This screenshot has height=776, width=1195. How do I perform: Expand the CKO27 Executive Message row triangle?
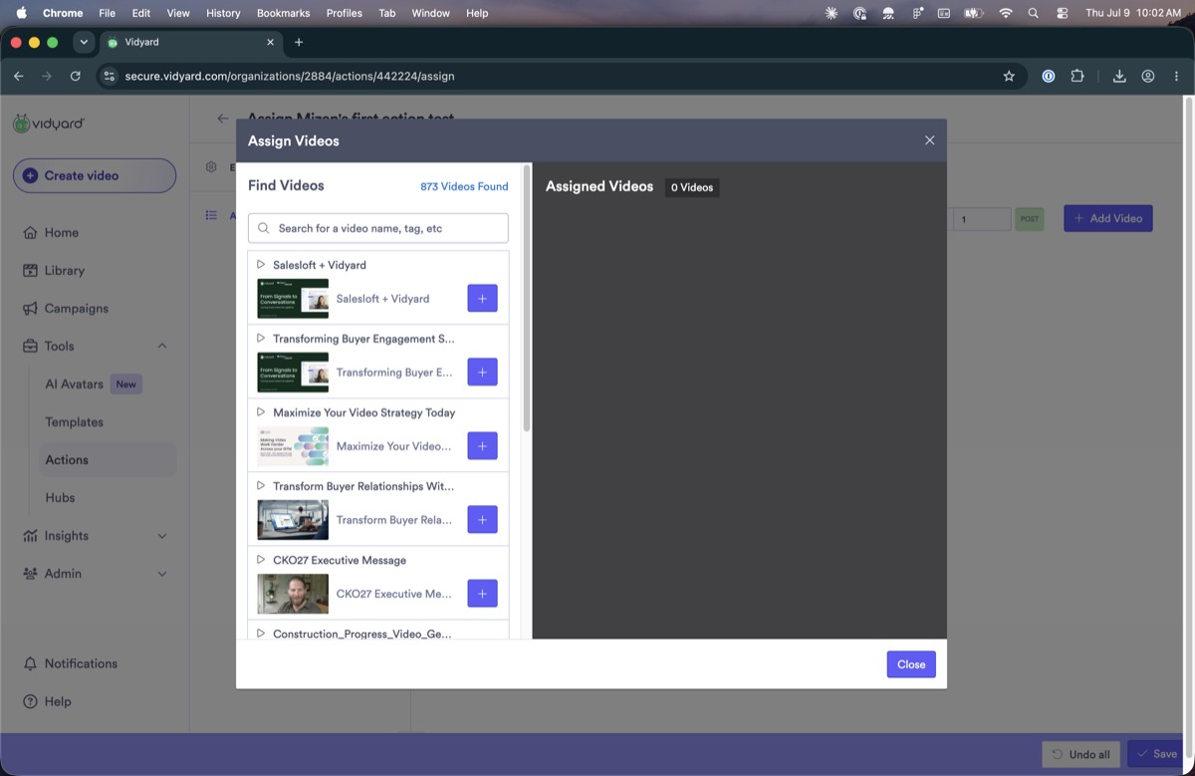261,560
